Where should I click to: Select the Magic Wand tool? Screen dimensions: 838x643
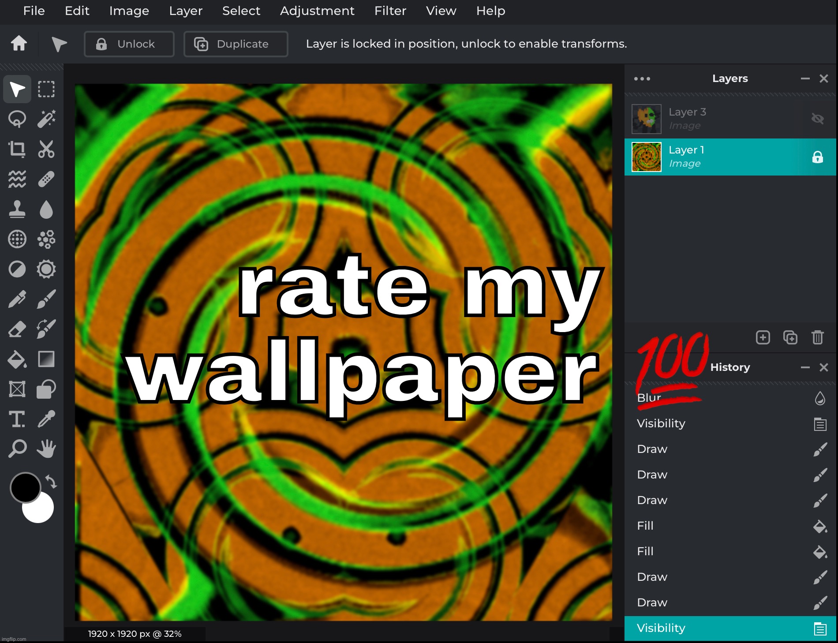click(46, 119)
